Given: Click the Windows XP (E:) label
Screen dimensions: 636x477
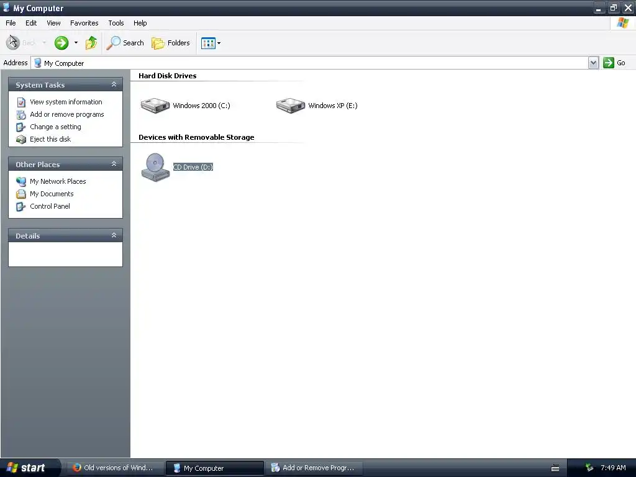Looking at the screenshot, I should tap(333, 106).
